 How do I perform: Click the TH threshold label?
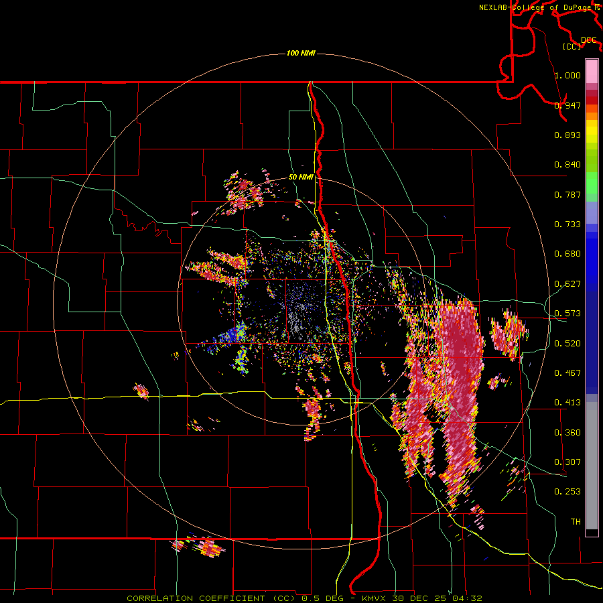click(x=576, y=522)
